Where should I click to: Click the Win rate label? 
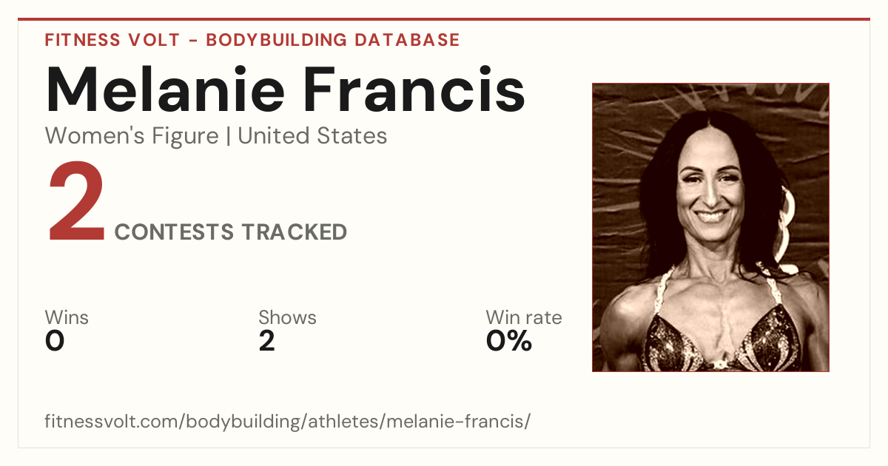click(x=524, y=317)
